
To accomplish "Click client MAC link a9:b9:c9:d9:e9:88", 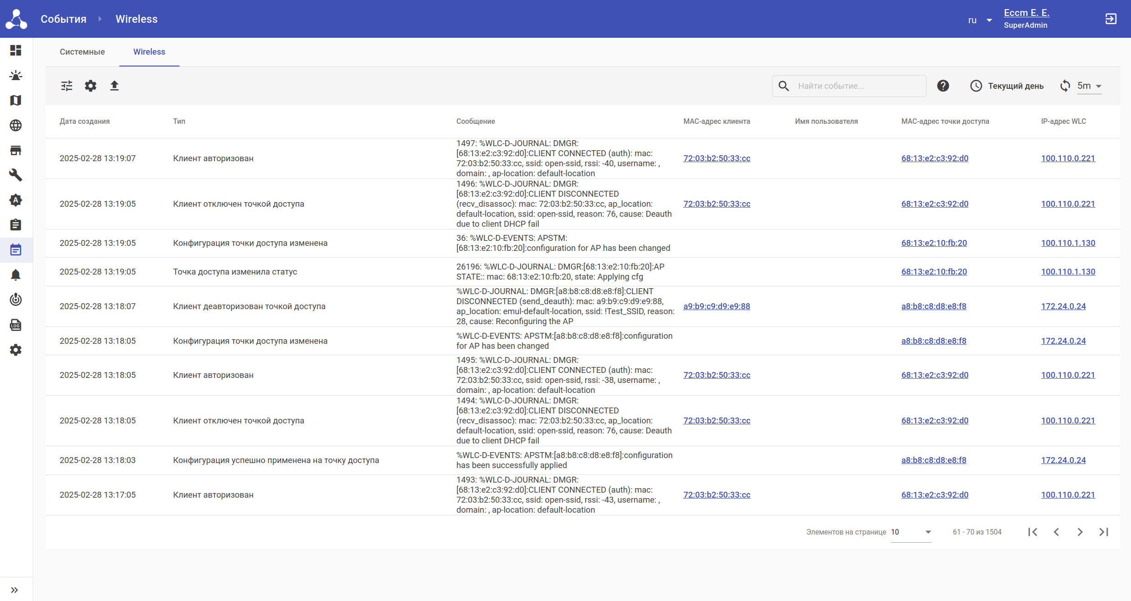I will coord(716,306).
